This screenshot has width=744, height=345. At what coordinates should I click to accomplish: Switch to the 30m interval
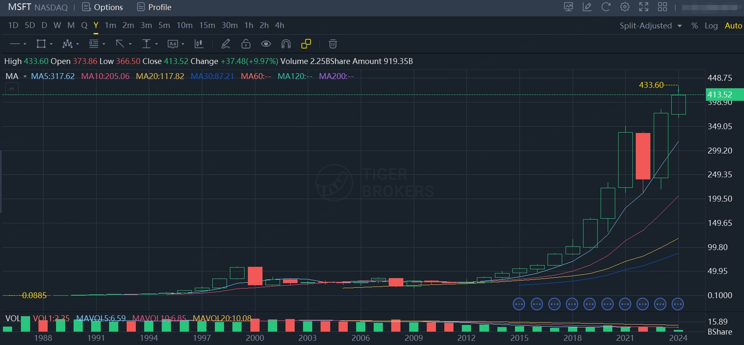[229, 25]
